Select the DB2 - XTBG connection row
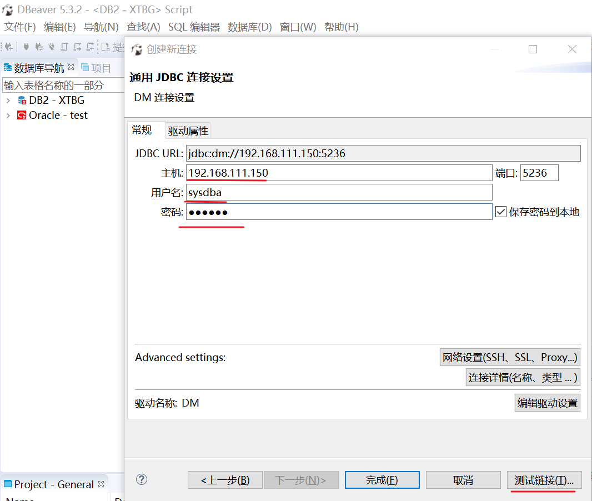The height and width of the screenshot is (501, 592). [57, 100]
